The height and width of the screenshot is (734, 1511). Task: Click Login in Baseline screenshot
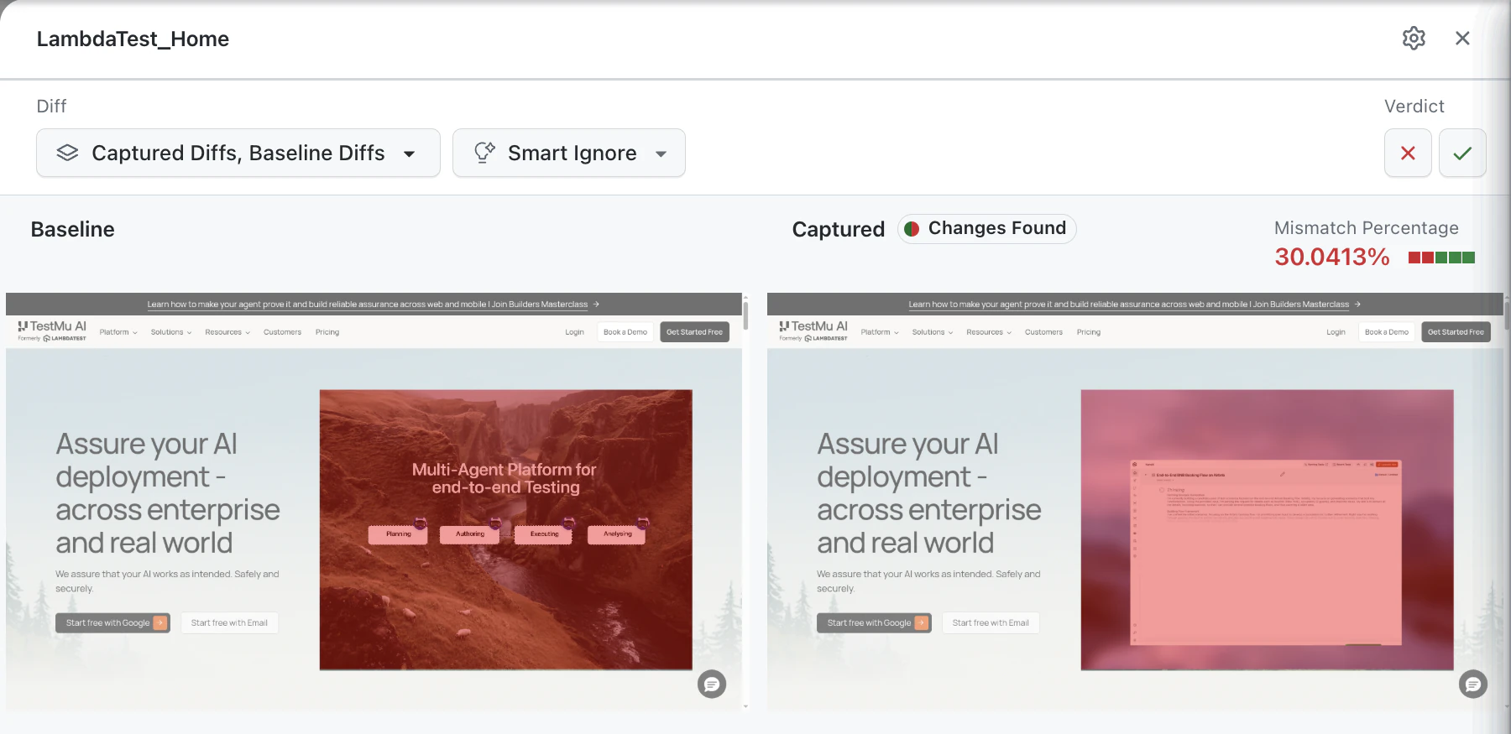tap(574, 332)
